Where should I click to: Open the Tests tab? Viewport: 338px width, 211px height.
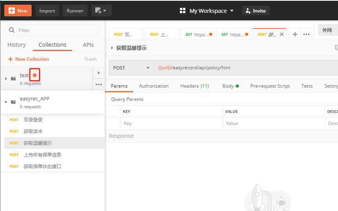pos(307,86)
